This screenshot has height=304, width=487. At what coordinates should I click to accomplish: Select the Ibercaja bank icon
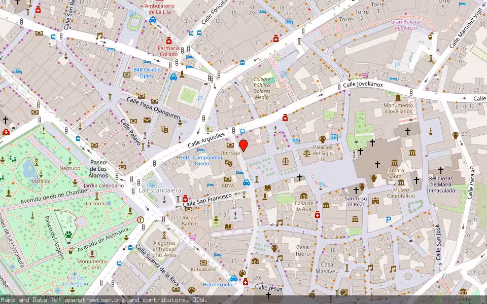coord(230,145)
